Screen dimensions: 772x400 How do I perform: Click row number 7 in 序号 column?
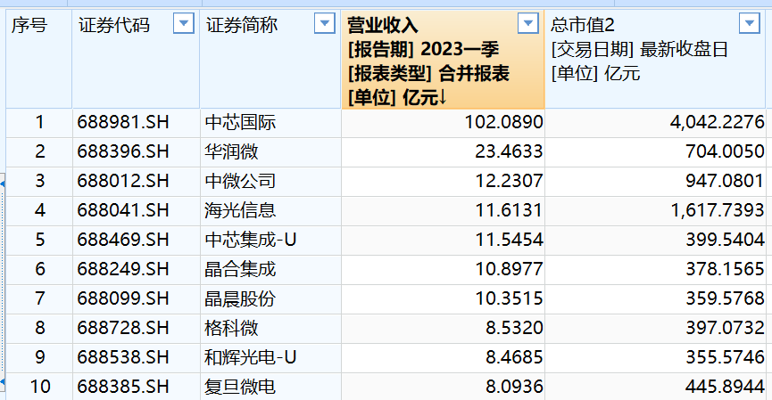coord(39,298)
